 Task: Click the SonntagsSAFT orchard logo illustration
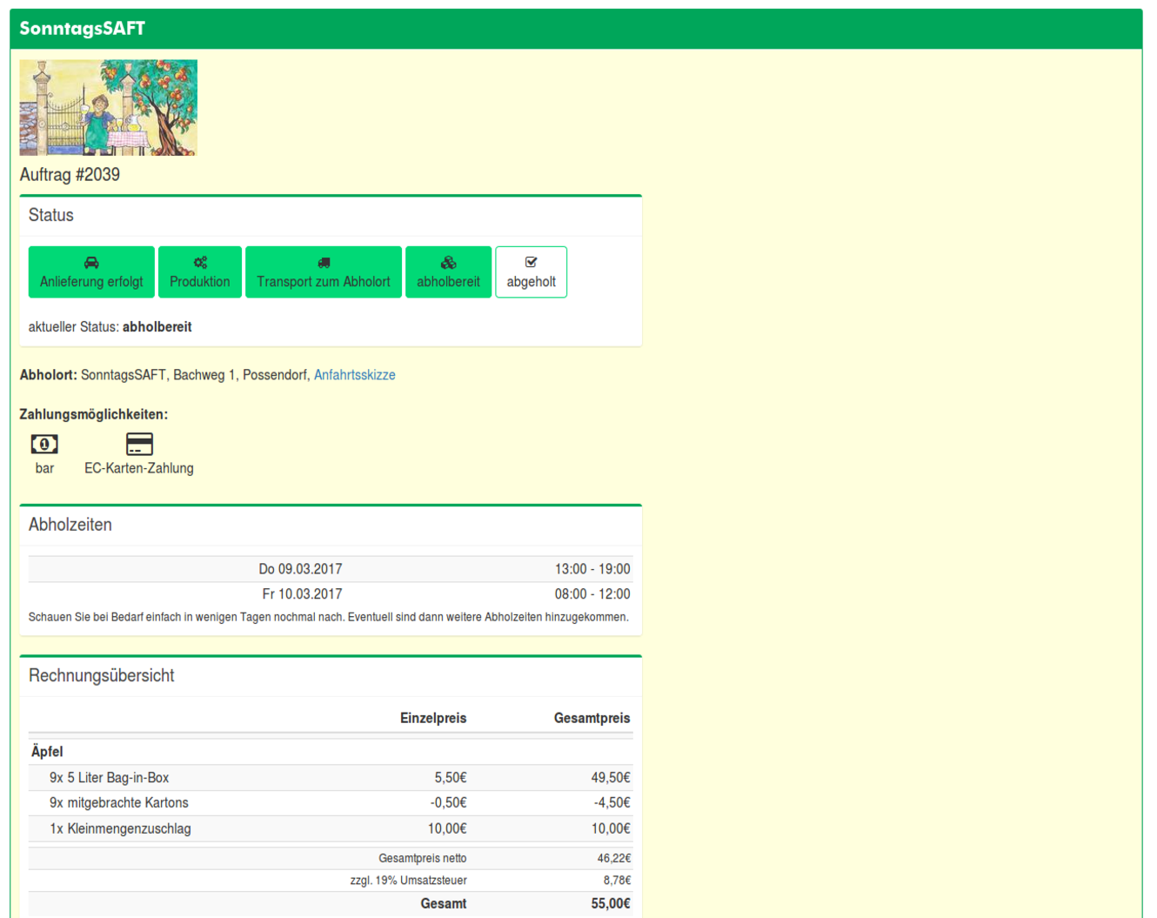[x=109, y=108]
